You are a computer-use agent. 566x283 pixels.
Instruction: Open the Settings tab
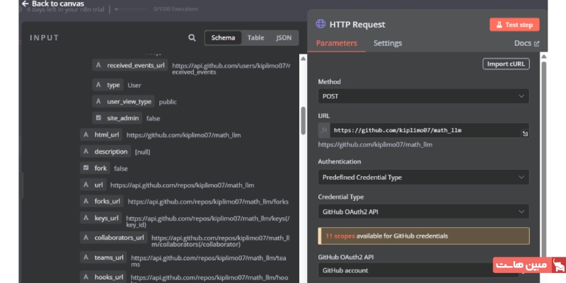coord(388,43)
